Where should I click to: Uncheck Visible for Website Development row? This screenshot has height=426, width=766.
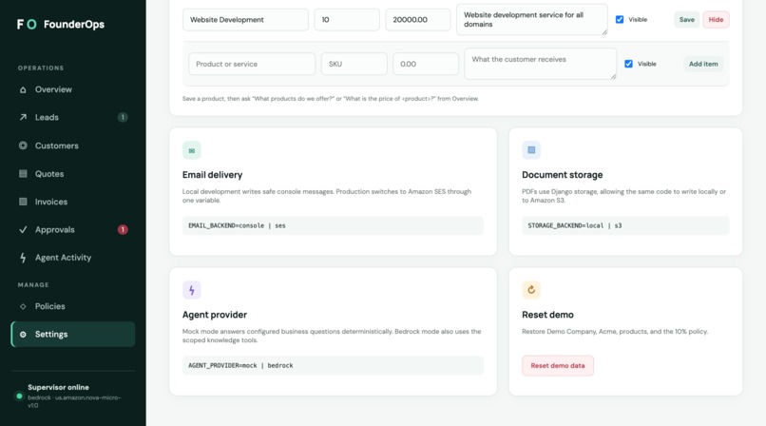pos(620,20)
